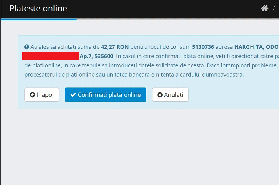Click the red redacted address block

(x=51, y=56)
